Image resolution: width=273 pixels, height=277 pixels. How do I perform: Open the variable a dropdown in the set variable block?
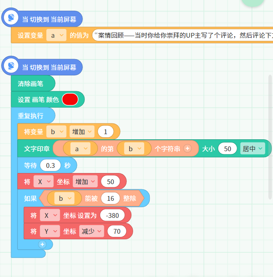click(x=56, y=35)
